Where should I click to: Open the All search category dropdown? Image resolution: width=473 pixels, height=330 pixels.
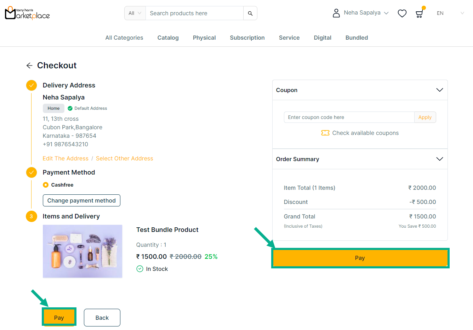click(135, 13)
